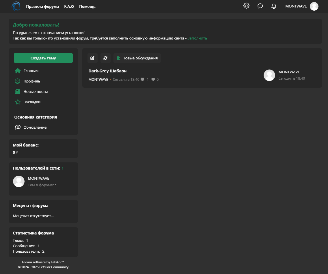The image size is (328, 274).
Task: Go to Главная in the sidebar
Action: click(31, 71)
